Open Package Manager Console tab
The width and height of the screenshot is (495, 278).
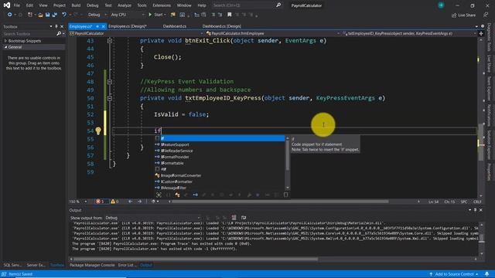[92, 265]
